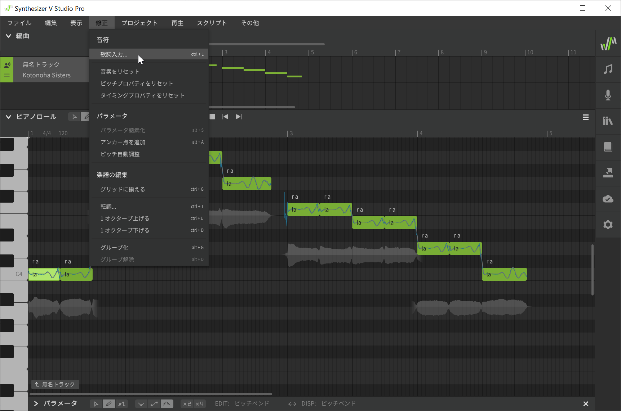Collapse the ピアノロール section chevron
This screenshot has height=411, width=621.
[8, 117]
